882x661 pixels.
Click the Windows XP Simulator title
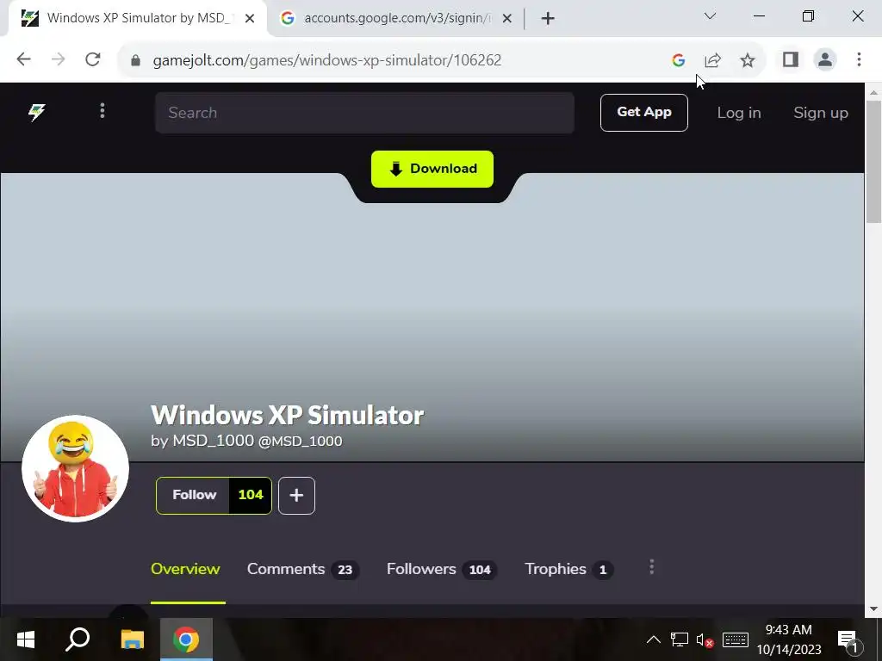(287, 416)
